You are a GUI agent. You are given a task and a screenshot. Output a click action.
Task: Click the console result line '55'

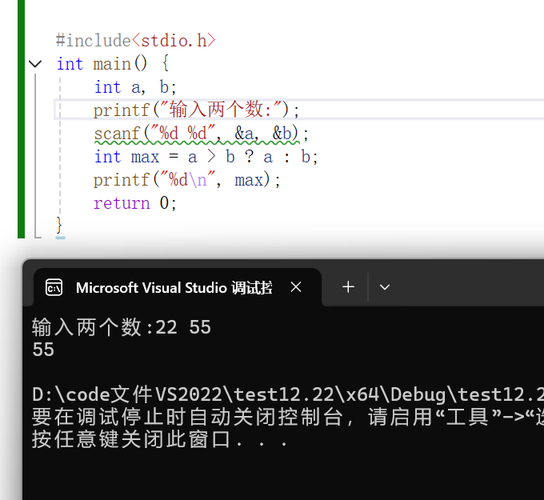click(x=43, y=350)
